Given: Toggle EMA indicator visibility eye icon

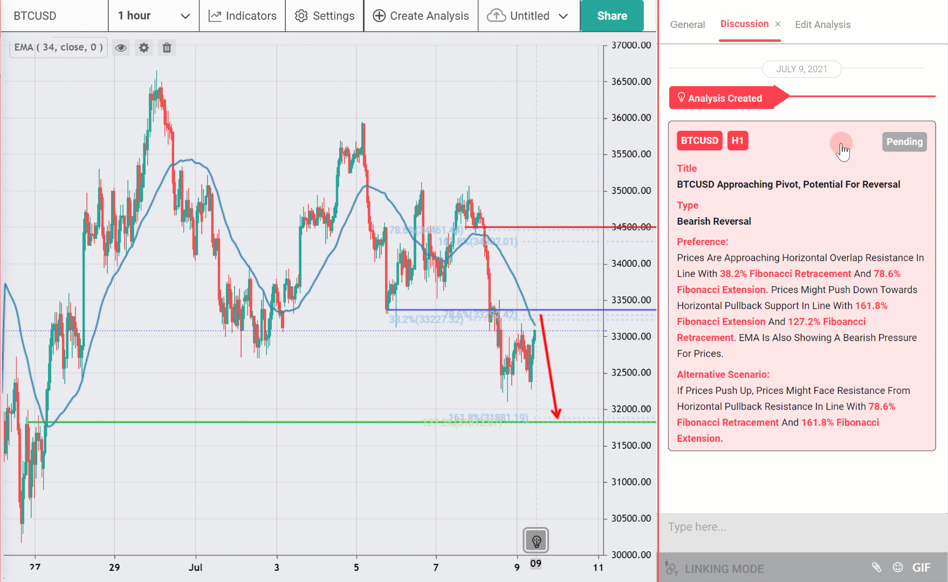Looking at the screenshot, I should [x=121, y=48].
